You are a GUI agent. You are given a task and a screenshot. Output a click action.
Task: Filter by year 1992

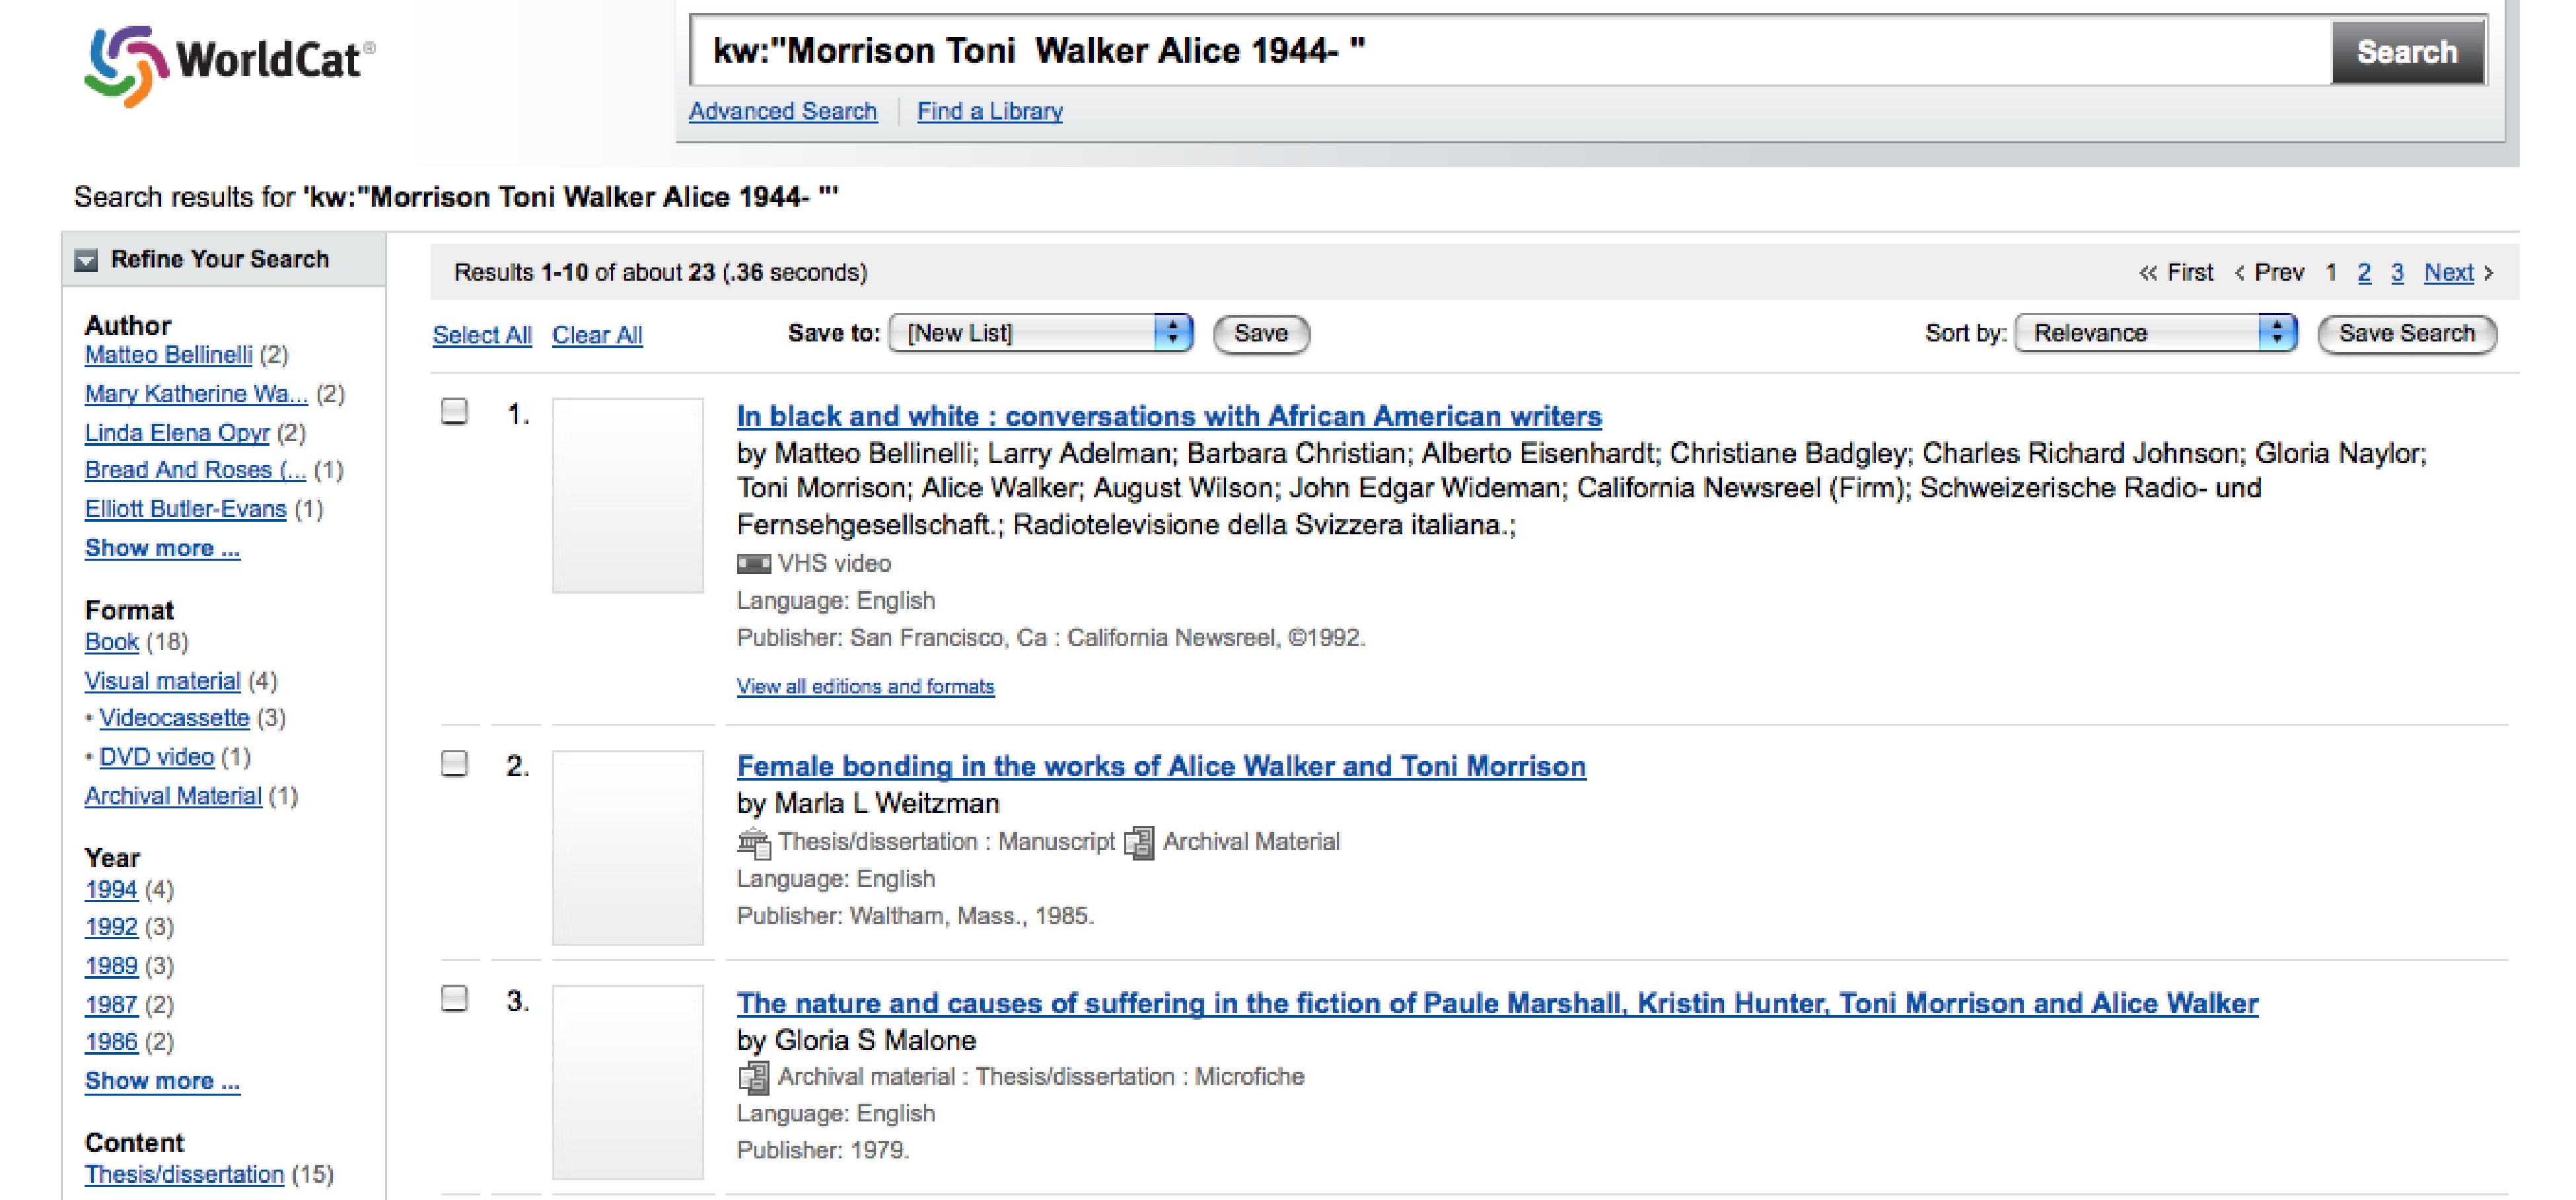click(x=111, y=927)
